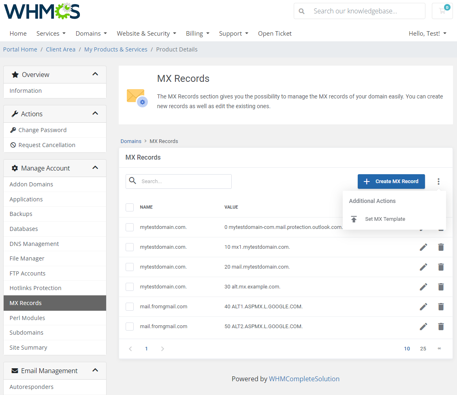Screen dimensions: 457x395
Task: Open the three-dot additional actions menu
Action: [438, 181]
